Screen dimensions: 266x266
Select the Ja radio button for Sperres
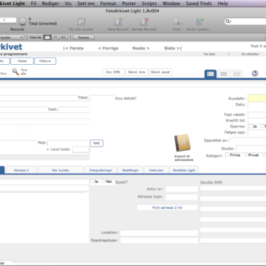click(250, 126)
